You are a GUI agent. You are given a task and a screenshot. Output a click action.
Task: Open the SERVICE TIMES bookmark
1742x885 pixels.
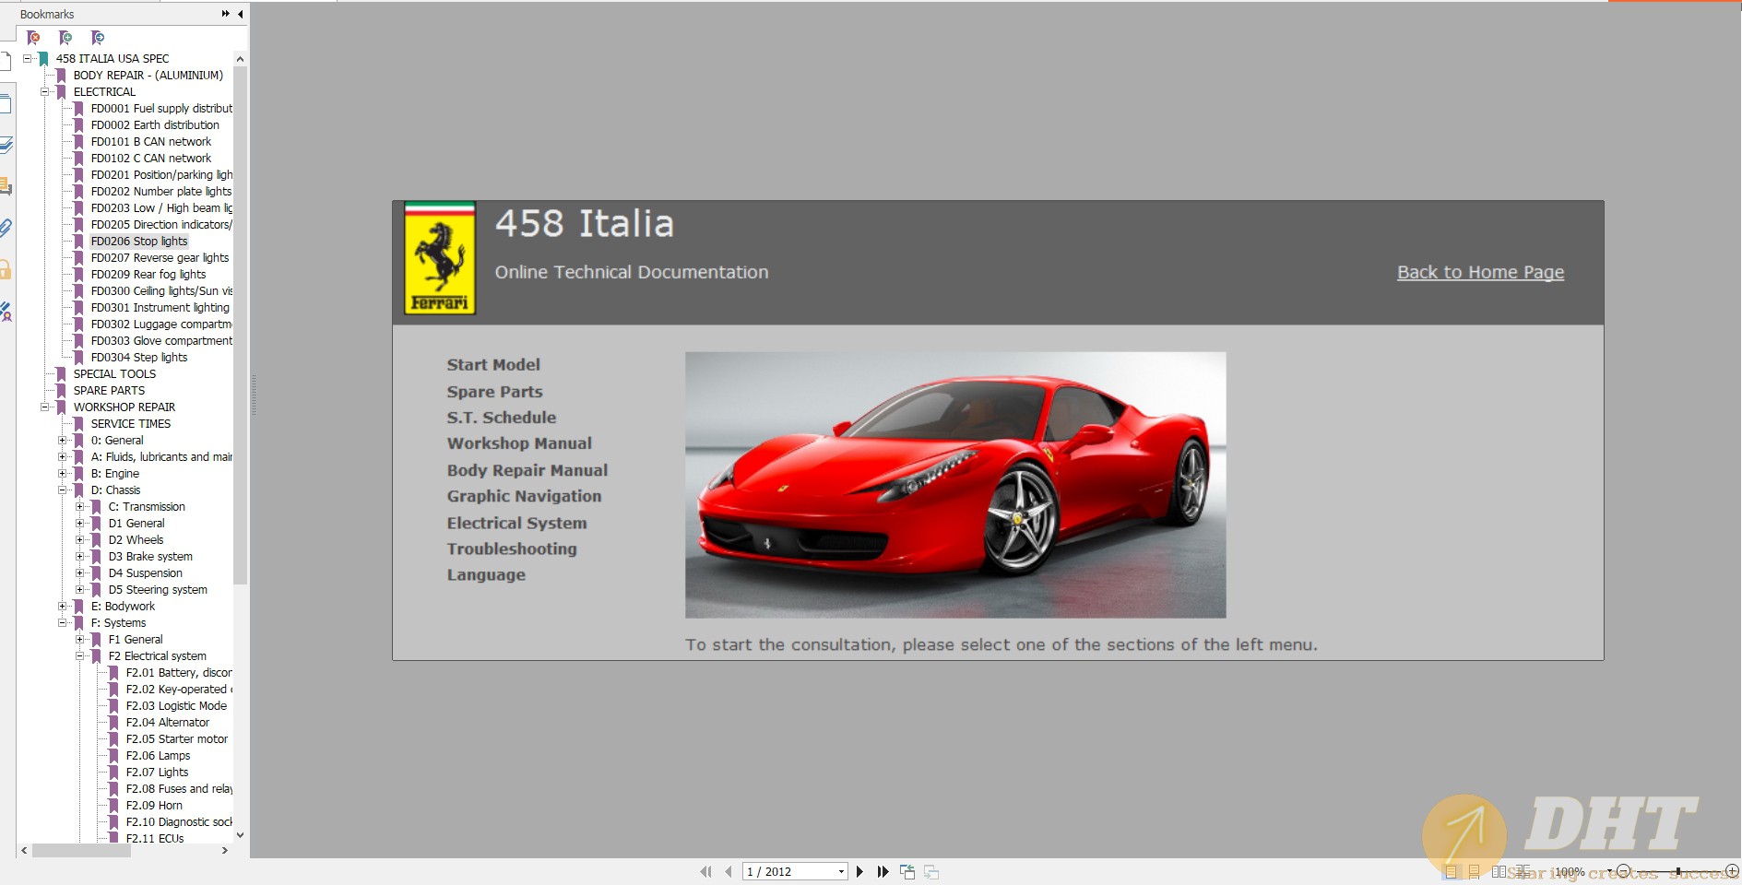[131, 424]
